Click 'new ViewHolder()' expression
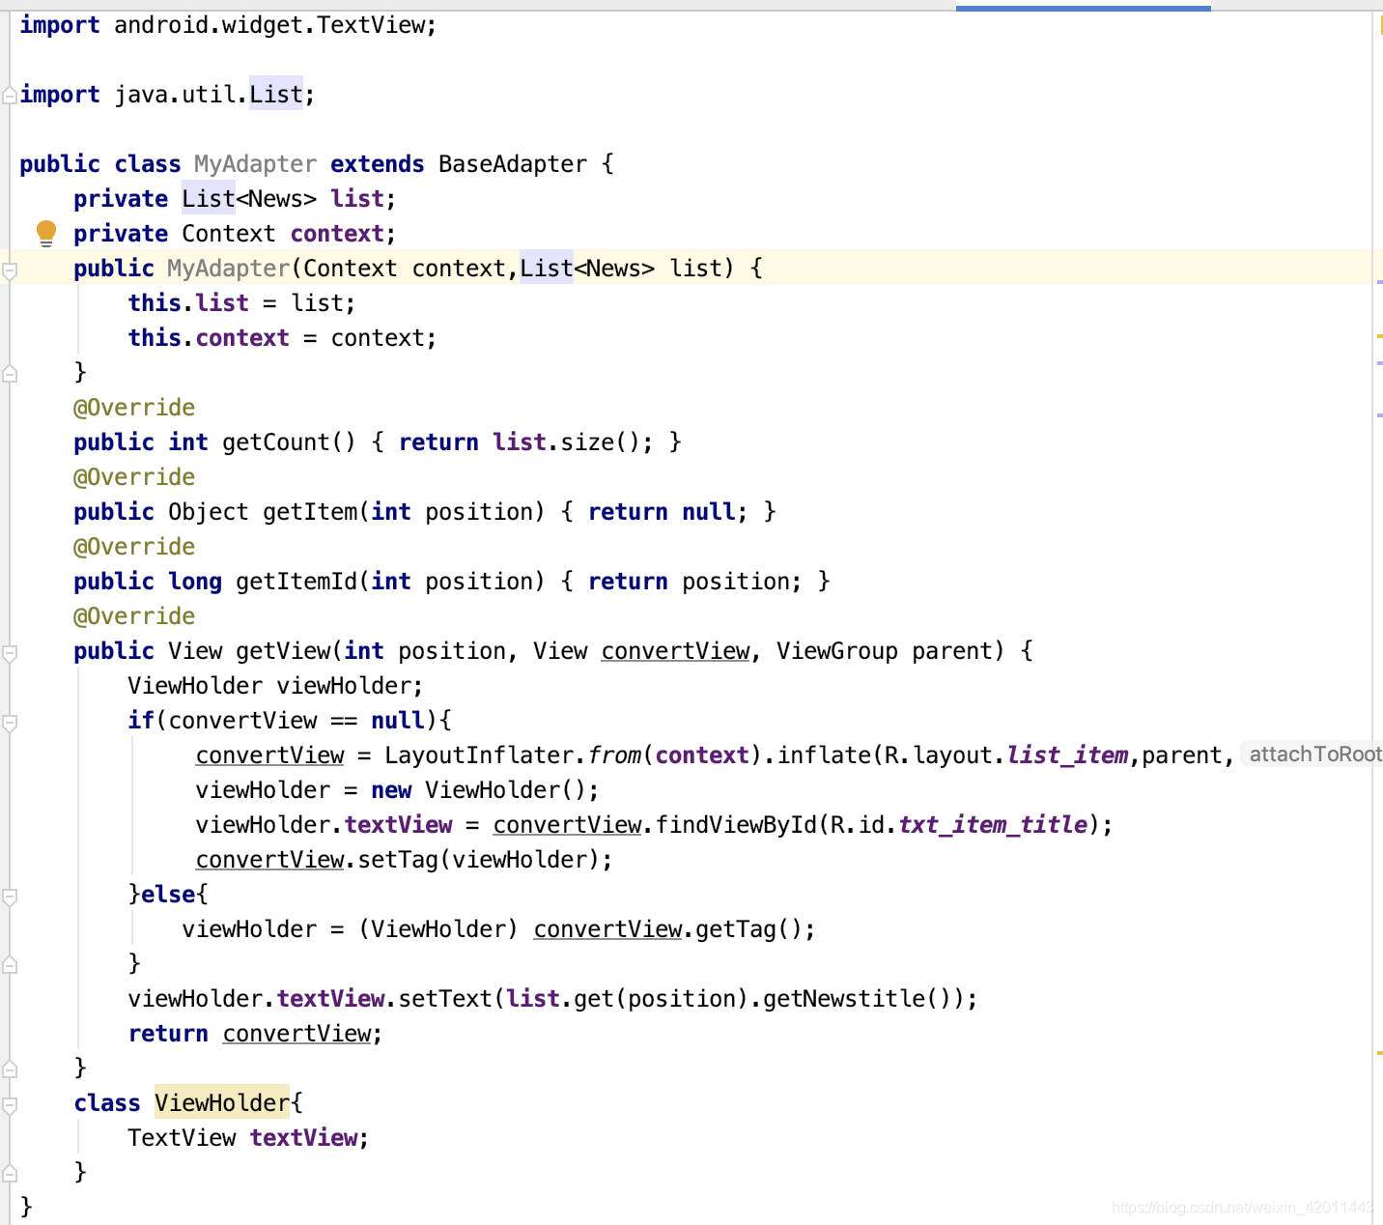Viewport: 1383px width, 1225px height. [x=478, y=790]
